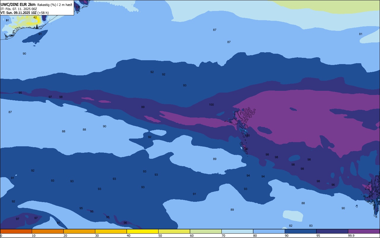Pick the 50–60 yellow-green legend swatch

[174, 231]
